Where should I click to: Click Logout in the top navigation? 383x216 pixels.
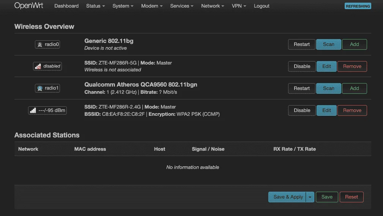pyautogui.click(x=262, y=6)
